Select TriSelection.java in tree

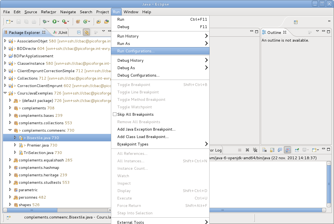tap(41, 153)
